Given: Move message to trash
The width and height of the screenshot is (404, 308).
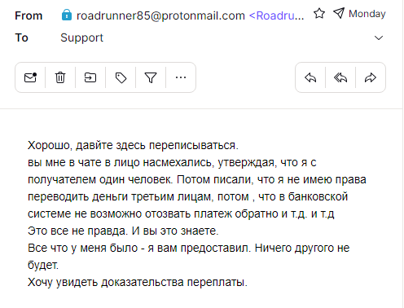Looking at the screenshot, I should point(60,77).
